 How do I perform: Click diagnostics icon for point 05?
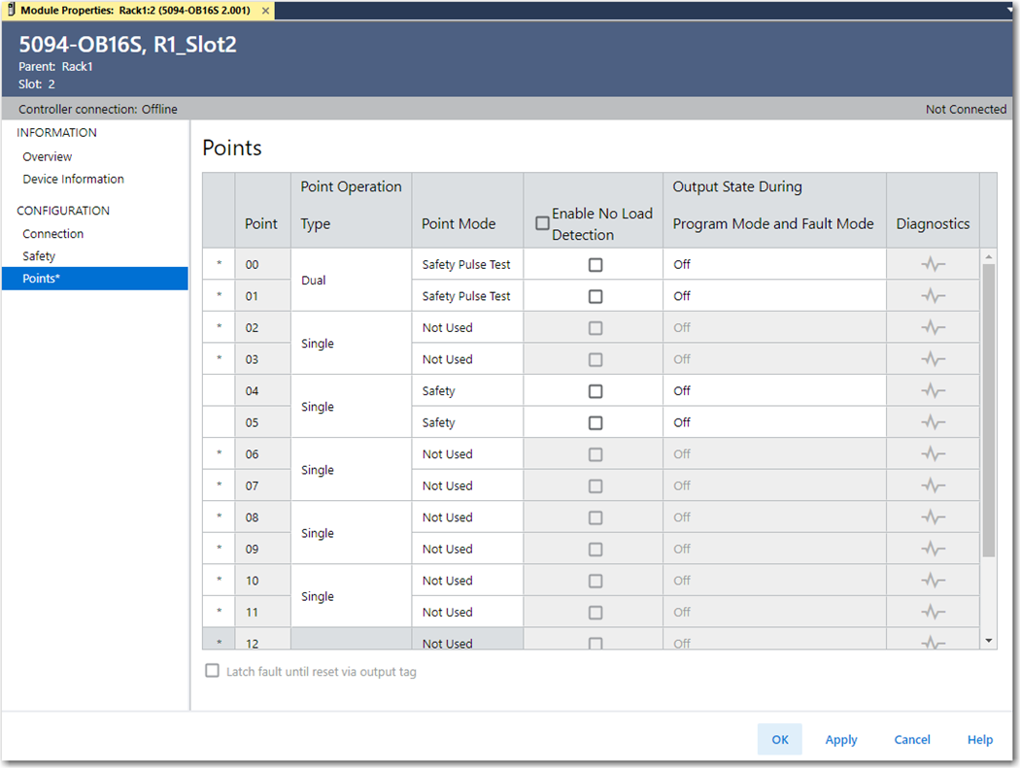pos(933,422)
